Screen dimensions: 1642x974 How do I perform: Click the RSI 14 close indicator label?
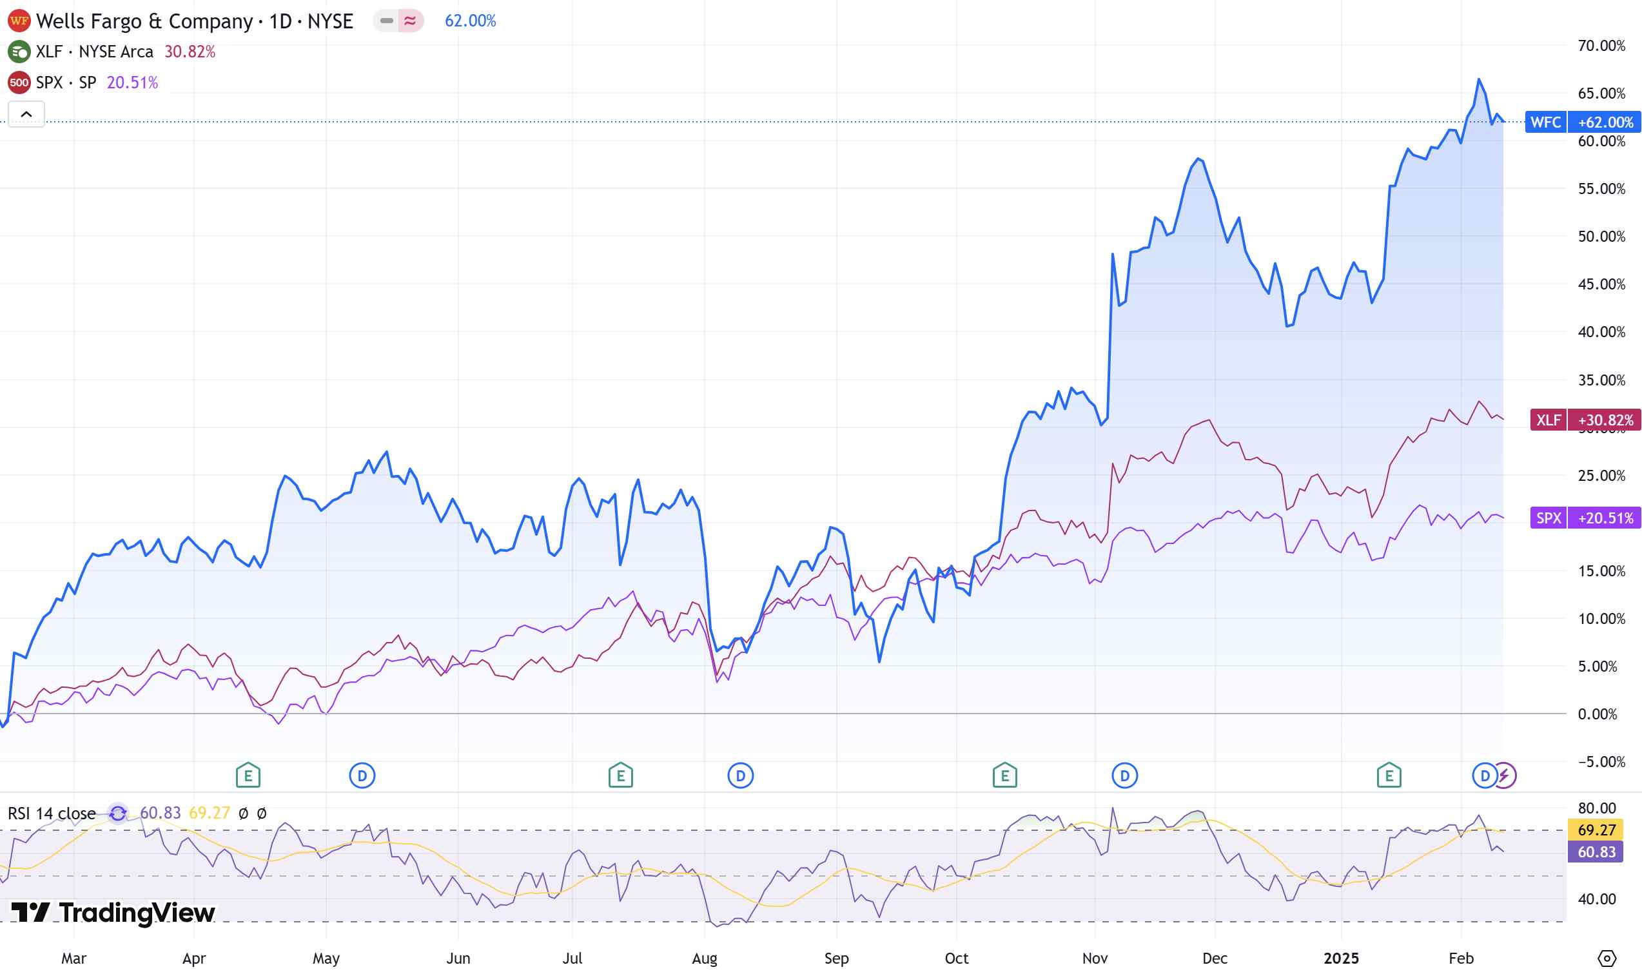pos(52,813)
